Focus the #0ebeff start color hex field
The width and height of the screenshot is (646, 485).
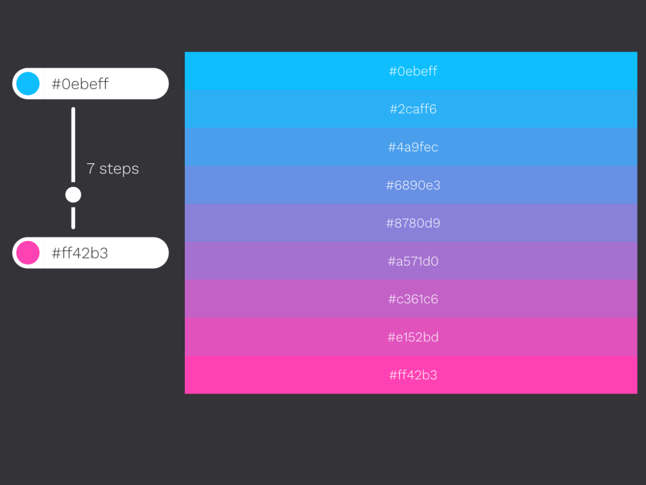click(x=101, y=84)
